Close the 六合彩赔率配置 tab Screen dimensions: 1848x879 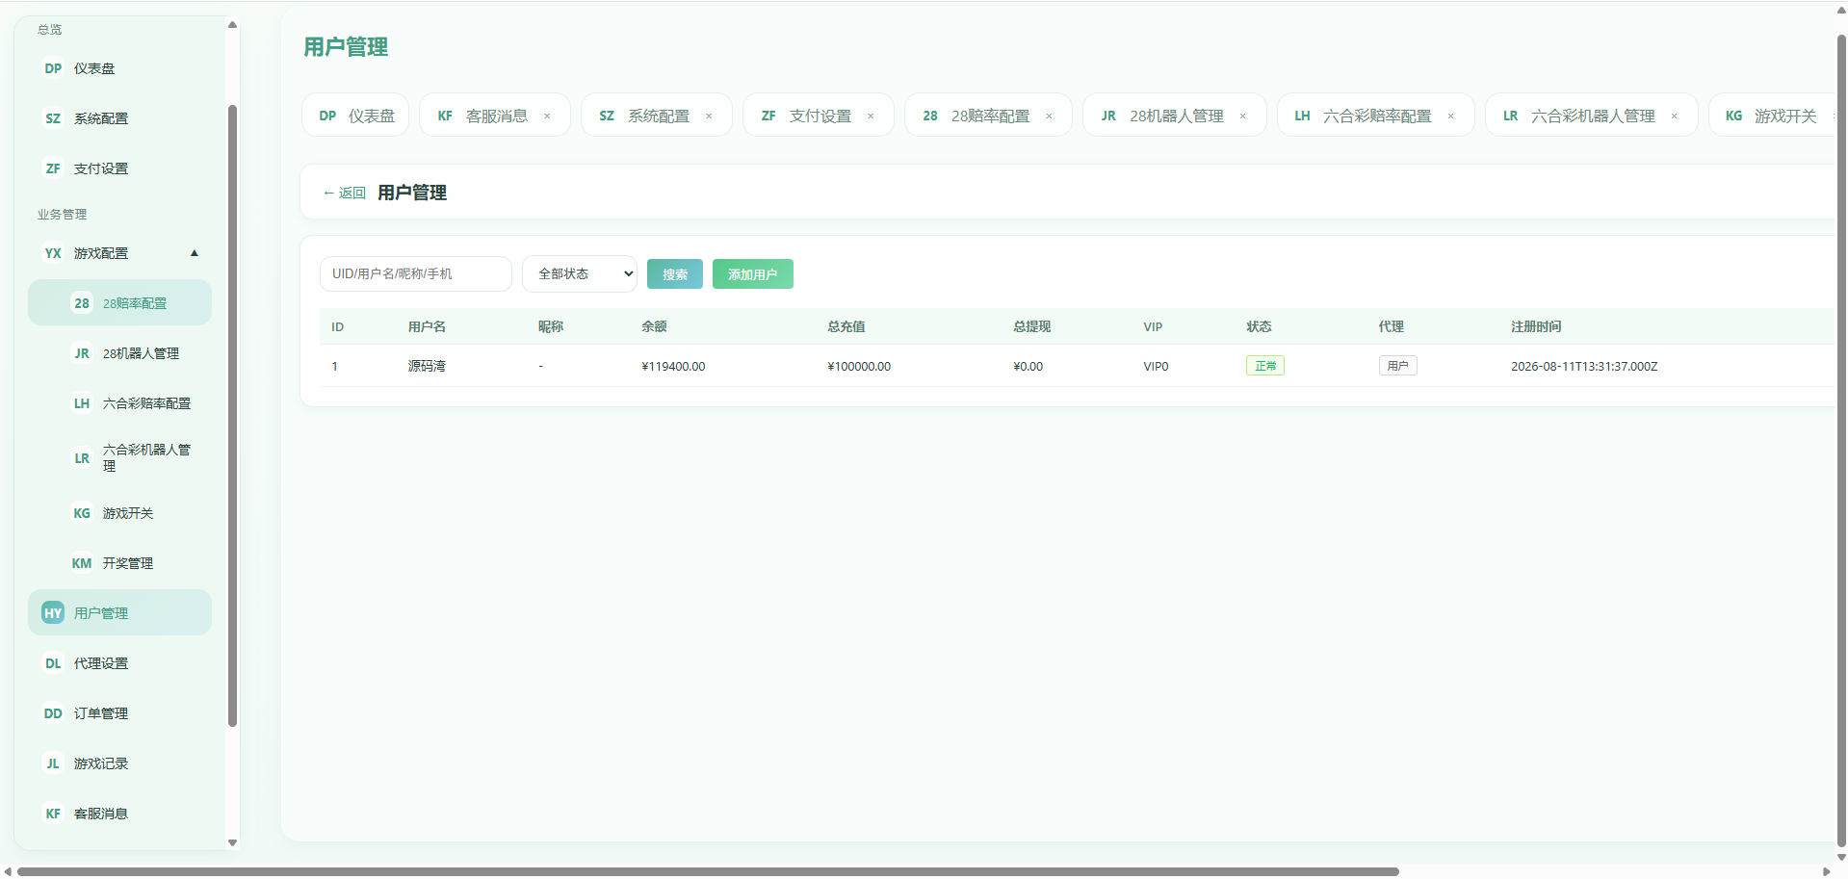(x=1451, y=116)
